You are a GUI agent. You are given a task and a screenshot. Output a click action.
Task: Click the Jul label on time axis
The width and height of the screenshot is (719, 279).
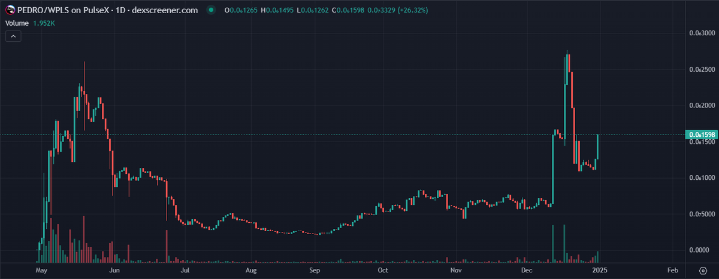tap(185, 271)
